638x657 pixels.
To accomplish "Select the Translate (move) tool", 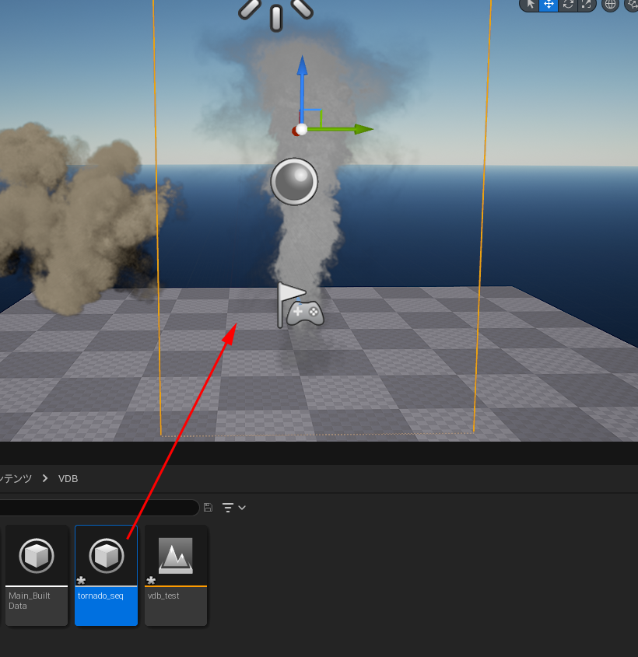I will click(549, 5).
